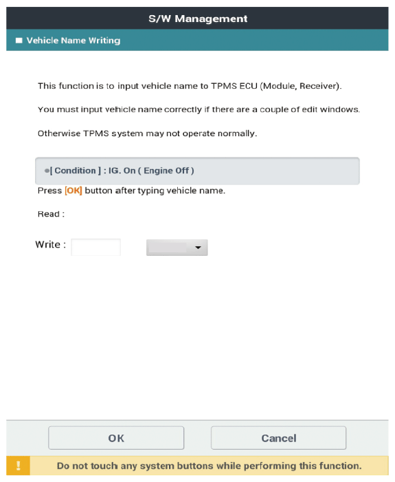The height and width of the screenshot is (482, 395).
Task: Select the Vehicle Name Writing header
Action: (198, 41)
